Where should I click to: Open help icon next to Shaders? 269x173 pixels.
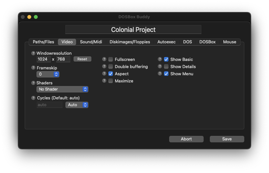tap(33, 83)
